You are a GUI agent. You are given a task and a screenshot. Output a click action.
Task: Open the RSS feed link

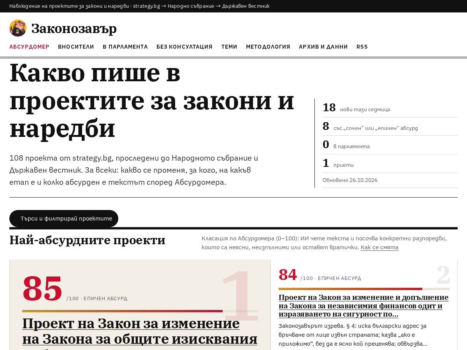pos(362,47)
